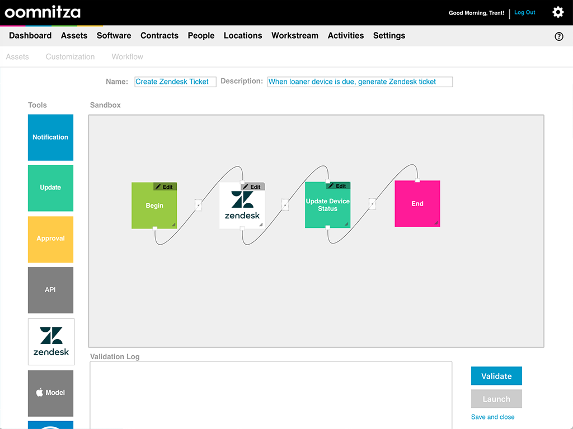Screen dimensions: 573x429
Task: Select the Apple Model tool tile
Action: (51, 393)
